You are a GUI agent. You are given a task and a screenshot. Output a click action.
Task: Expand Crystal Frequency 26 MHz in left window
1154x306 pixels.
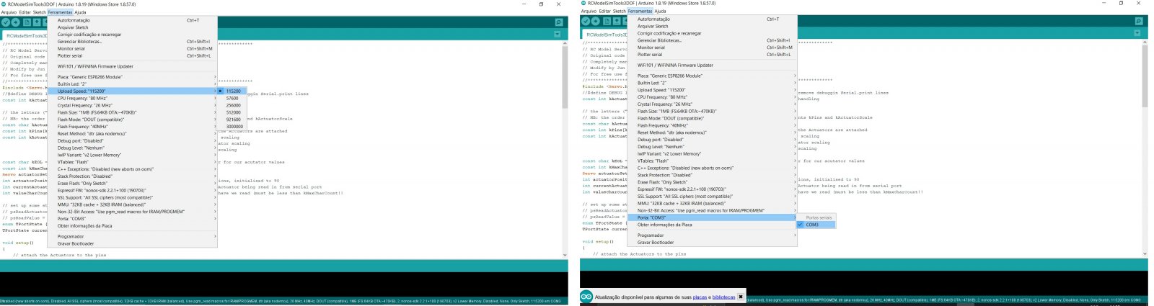click(132, 106)
